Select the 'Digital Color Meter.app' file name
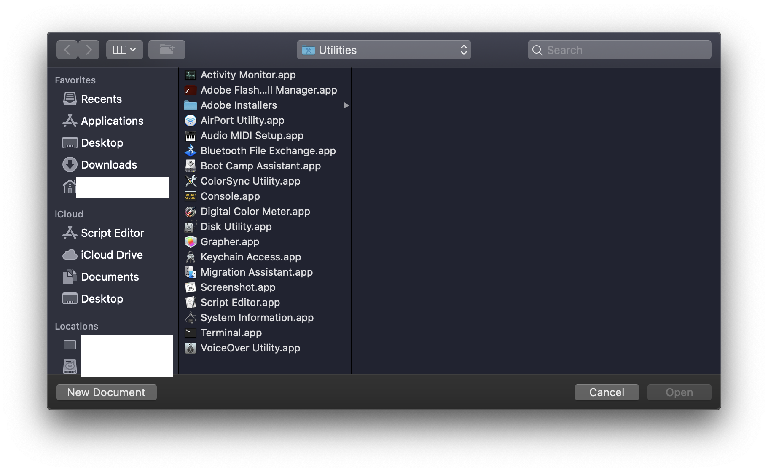This screenshot has height=472, width=768. [x=255, y=212]
